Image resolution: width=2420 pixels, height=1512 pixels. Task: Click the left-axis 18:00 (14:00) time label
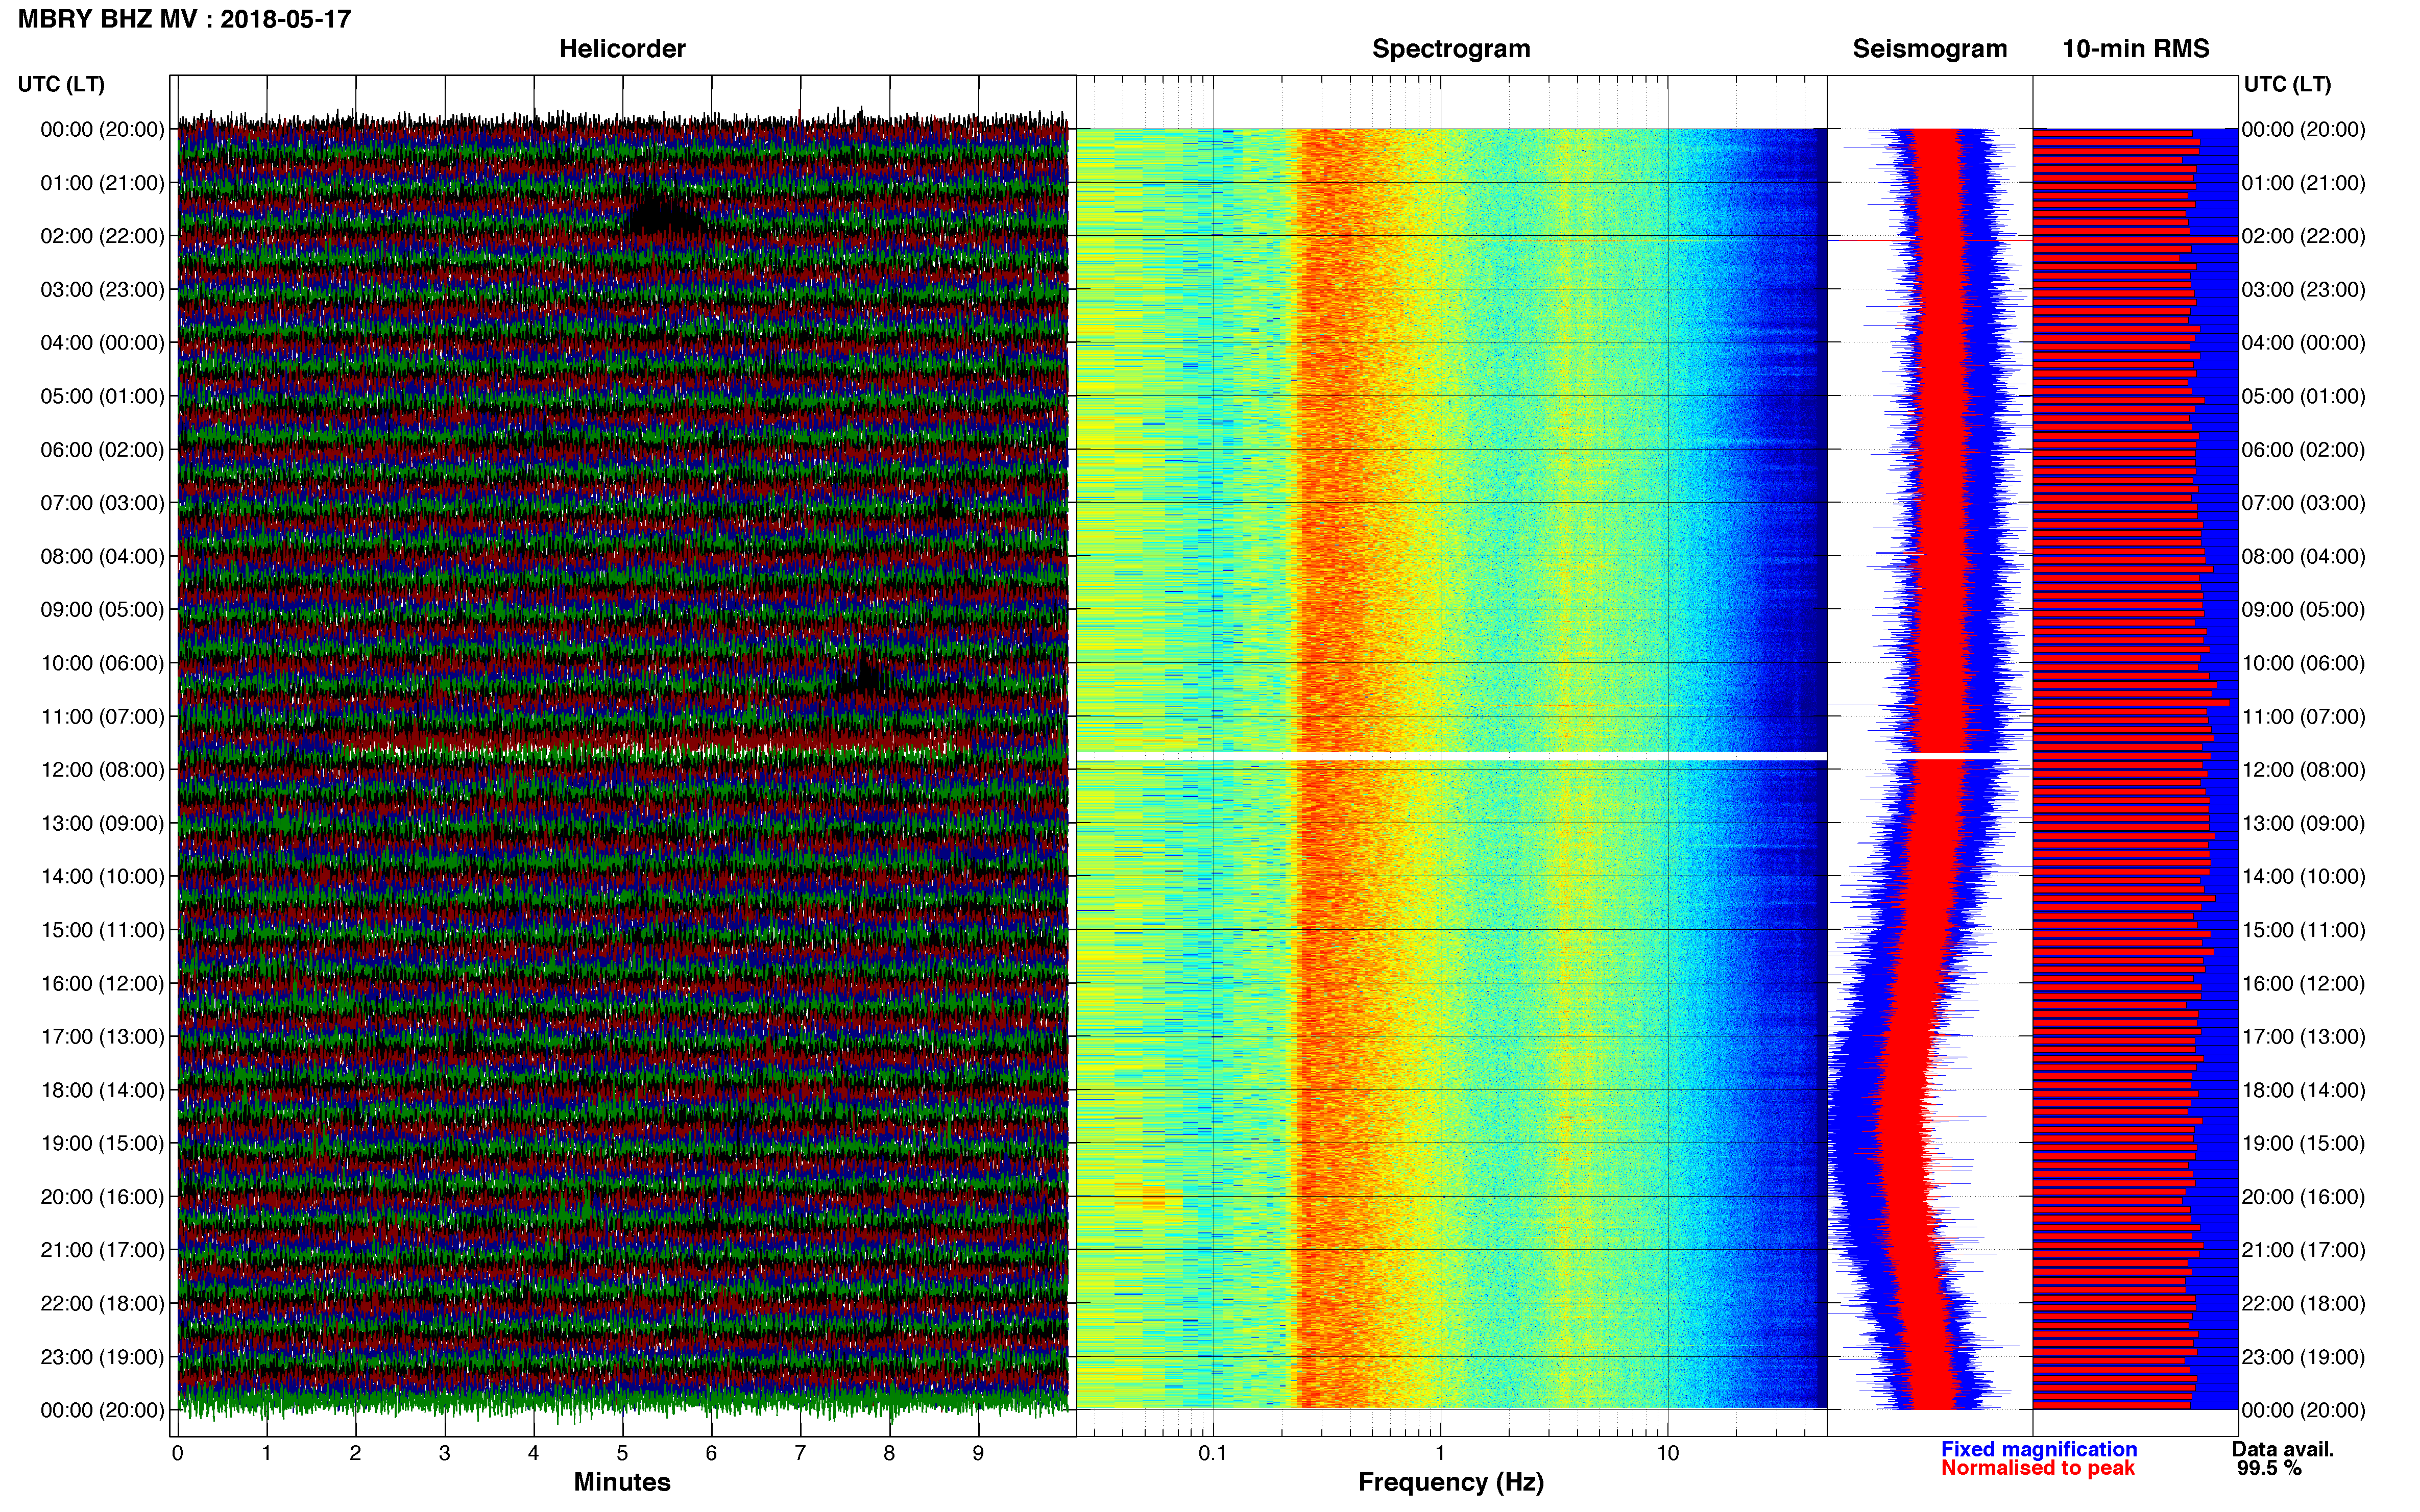[x=102, y=1090]
